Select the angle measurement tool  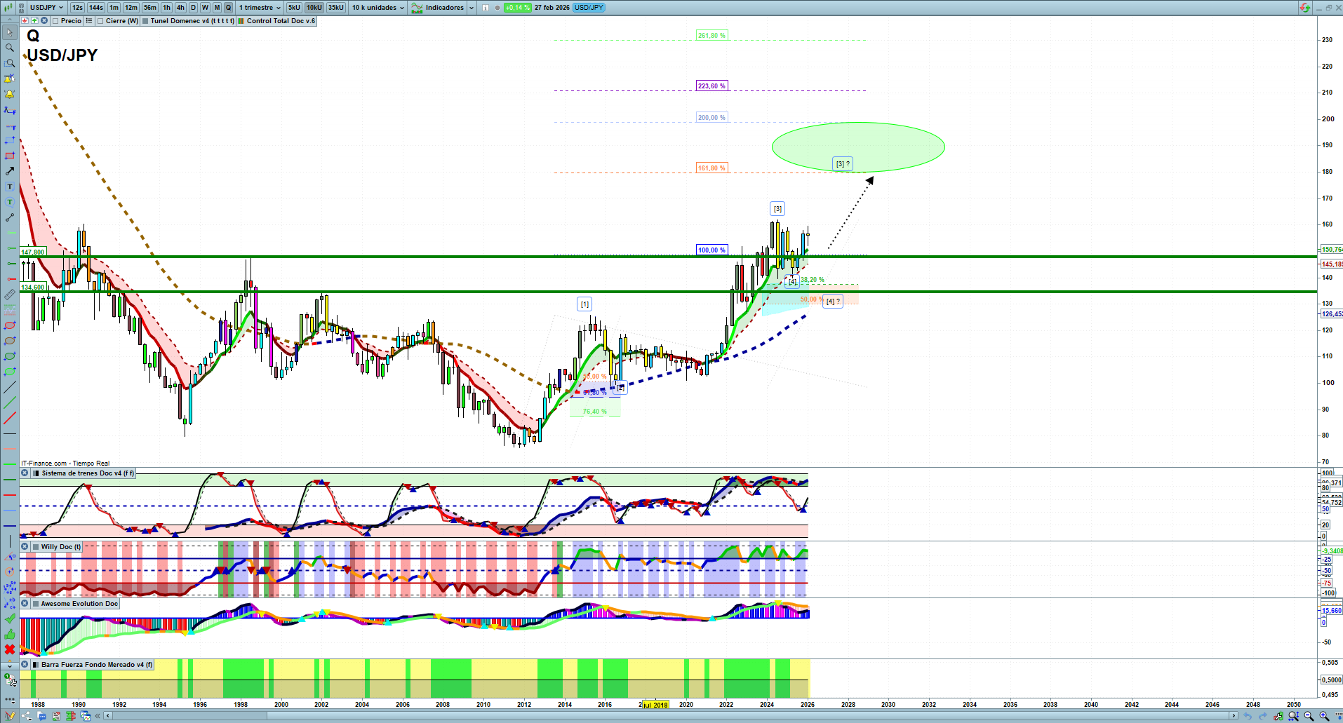pos(10,557)
